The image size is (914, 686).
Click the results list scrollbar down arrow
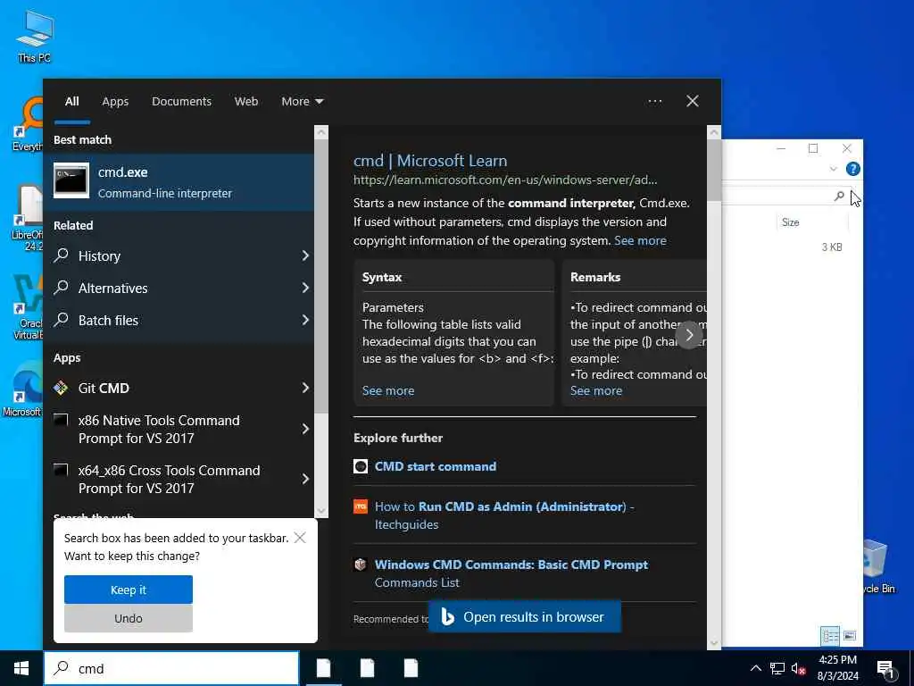coord(321,512)
